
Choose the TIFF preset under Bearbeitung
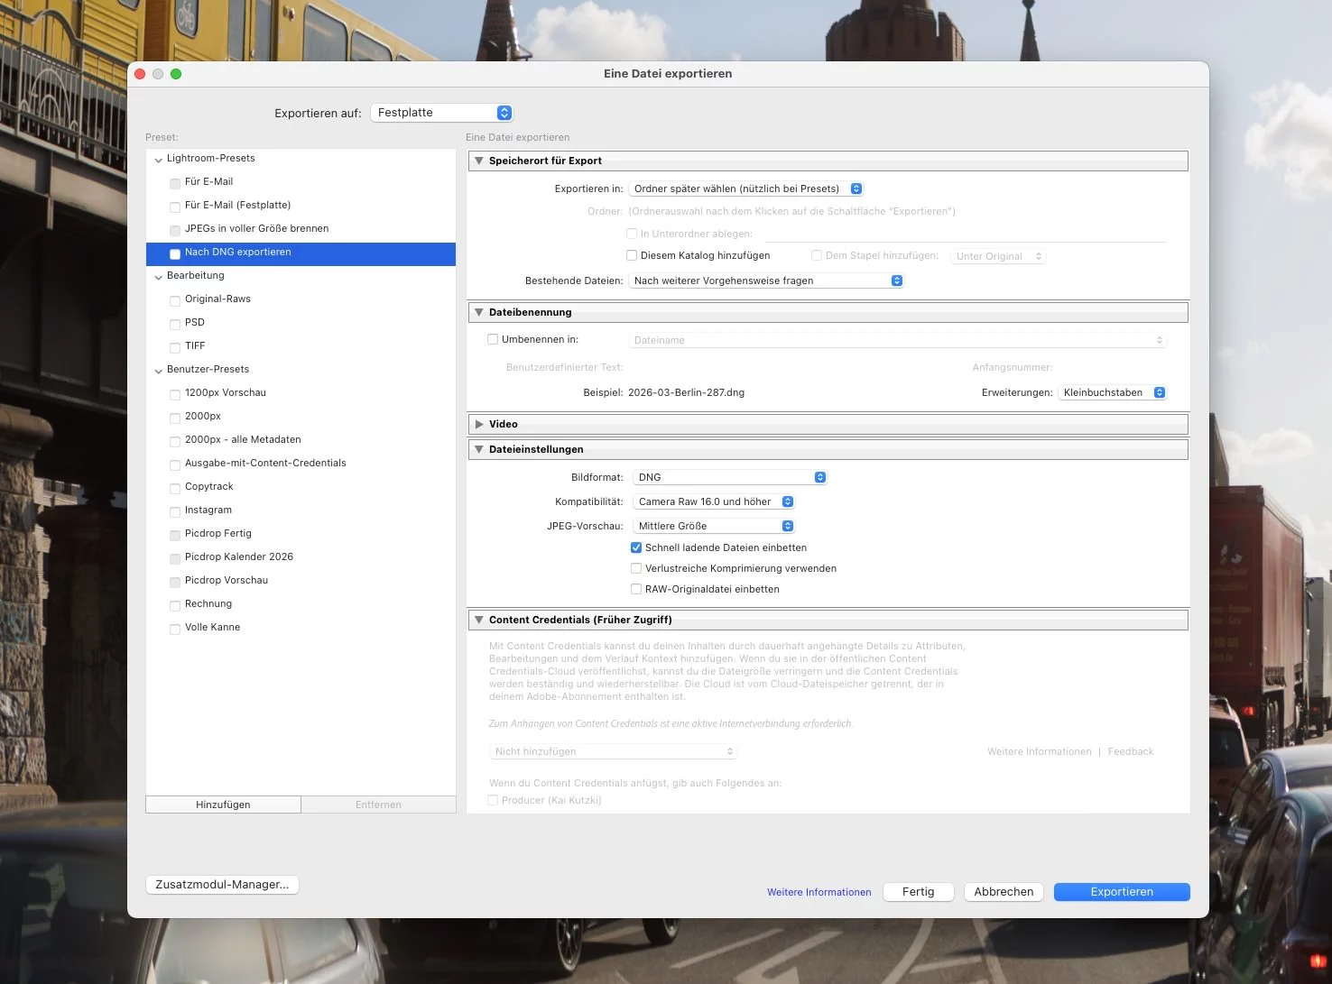click(x=195, y=345)
